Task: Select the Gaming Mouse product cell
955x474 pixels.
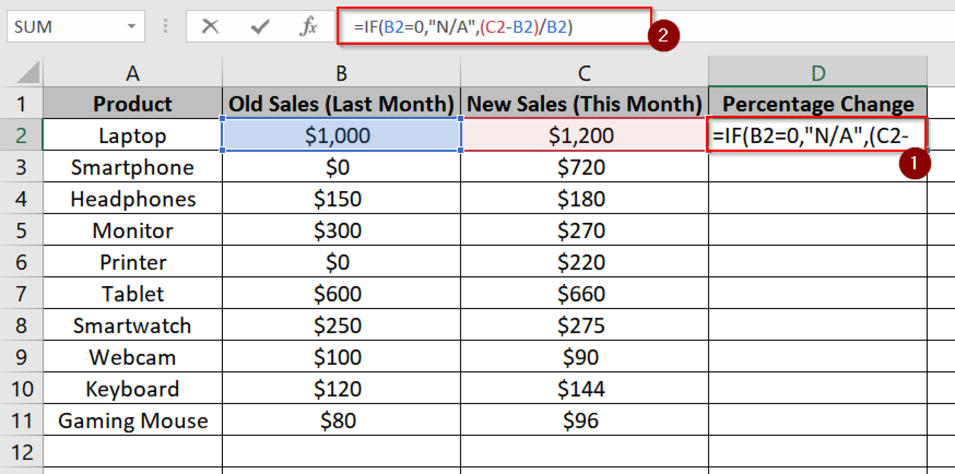Action: coord(132,419)
